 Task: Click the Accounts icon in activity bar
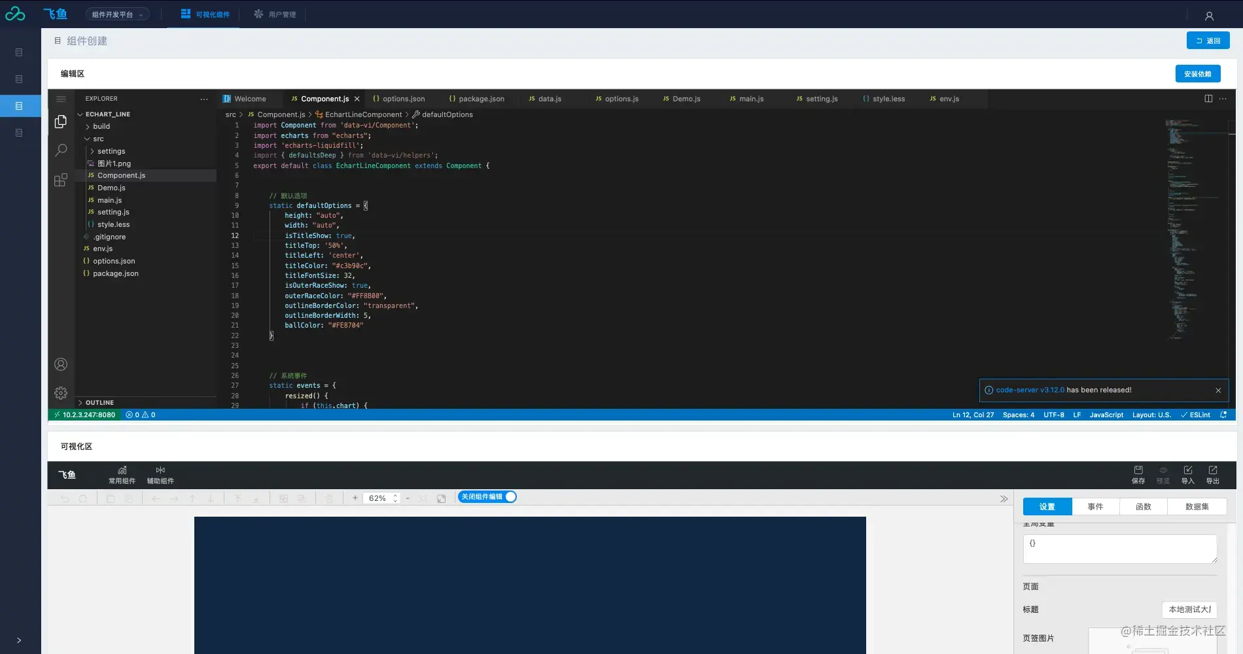tap(61, 364)
